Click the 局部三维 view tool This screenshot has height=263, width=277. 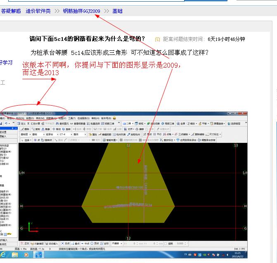[x=168, y=123]
